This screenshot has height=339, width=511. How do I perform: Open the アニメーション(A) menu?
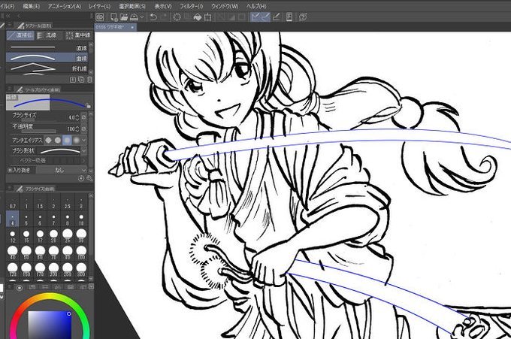tap(65, 6)
